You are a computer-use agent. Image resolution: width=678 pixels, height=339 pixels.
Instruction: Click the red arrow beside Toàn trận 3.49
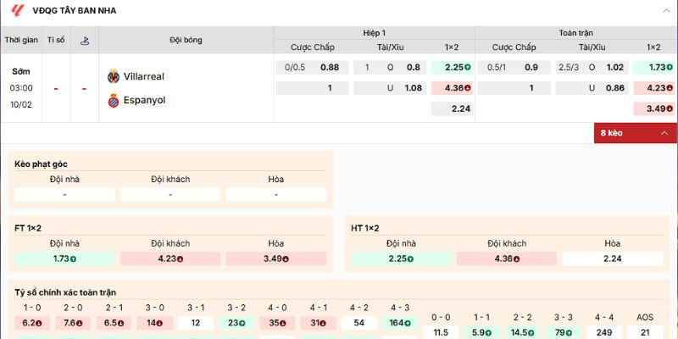pyautogui.click(x=668, y=108)
